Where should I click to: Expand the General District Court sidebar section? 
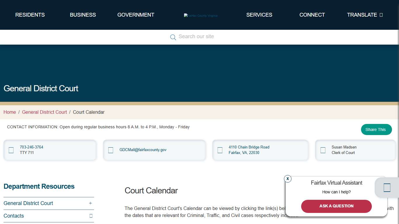[91, 203]
